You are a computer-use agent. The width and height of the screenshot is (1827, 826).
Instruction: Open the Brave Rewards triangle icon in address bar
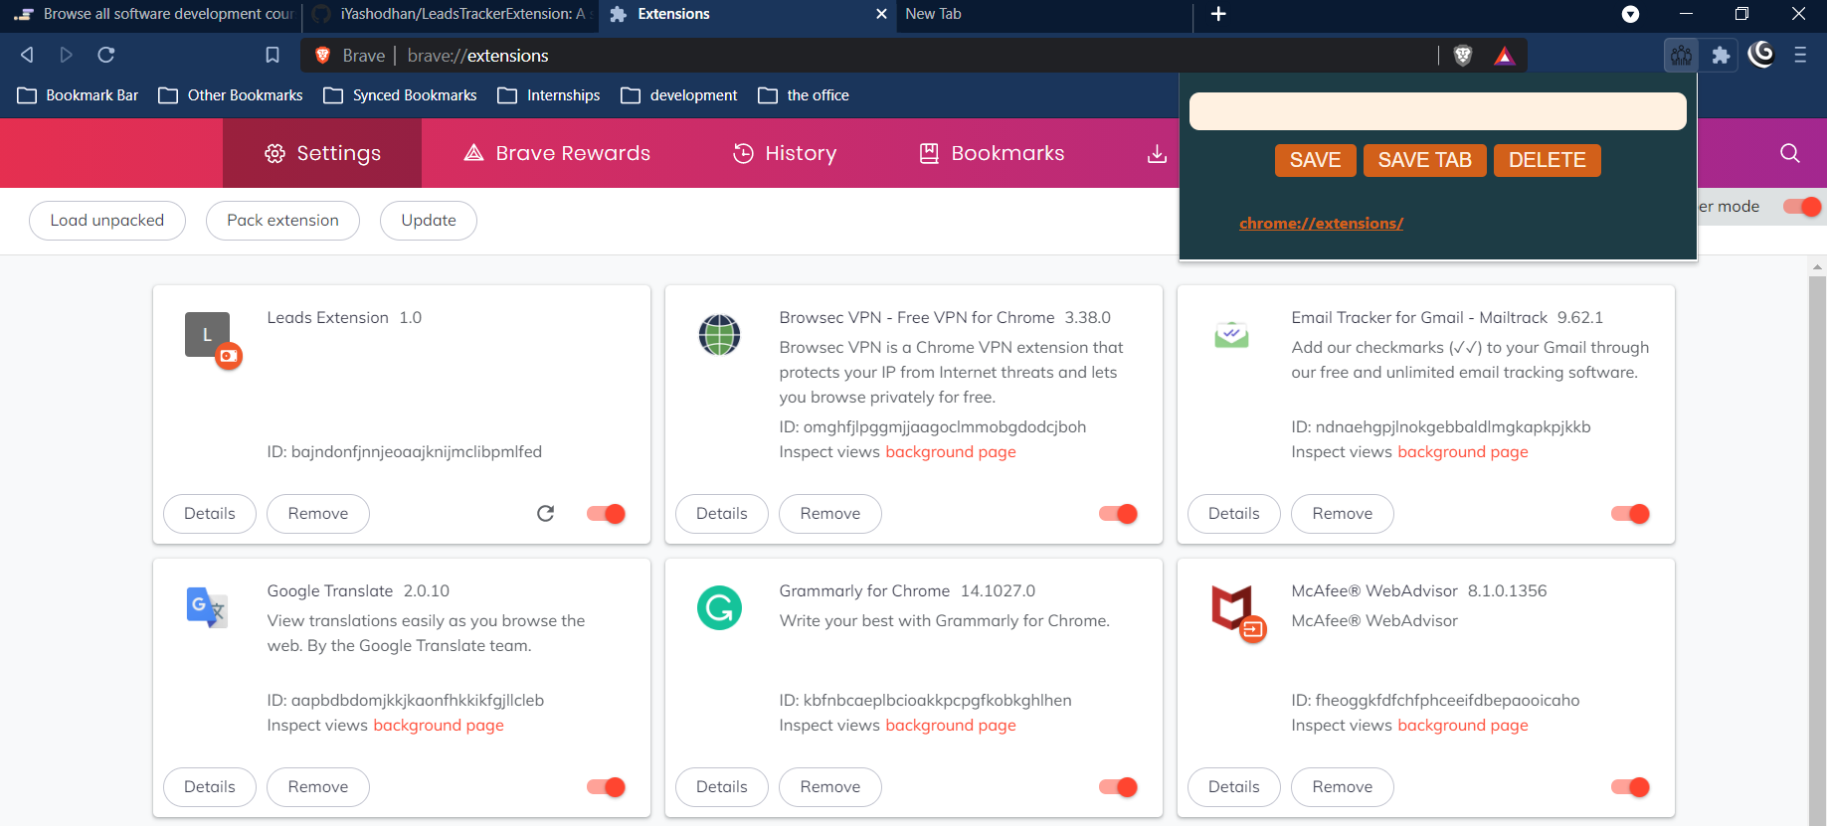coord(1505,56)
